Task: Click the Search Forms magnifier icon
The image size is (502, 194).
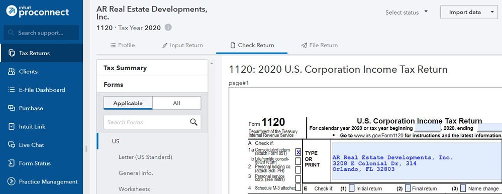Action: [x=193, y=122]
